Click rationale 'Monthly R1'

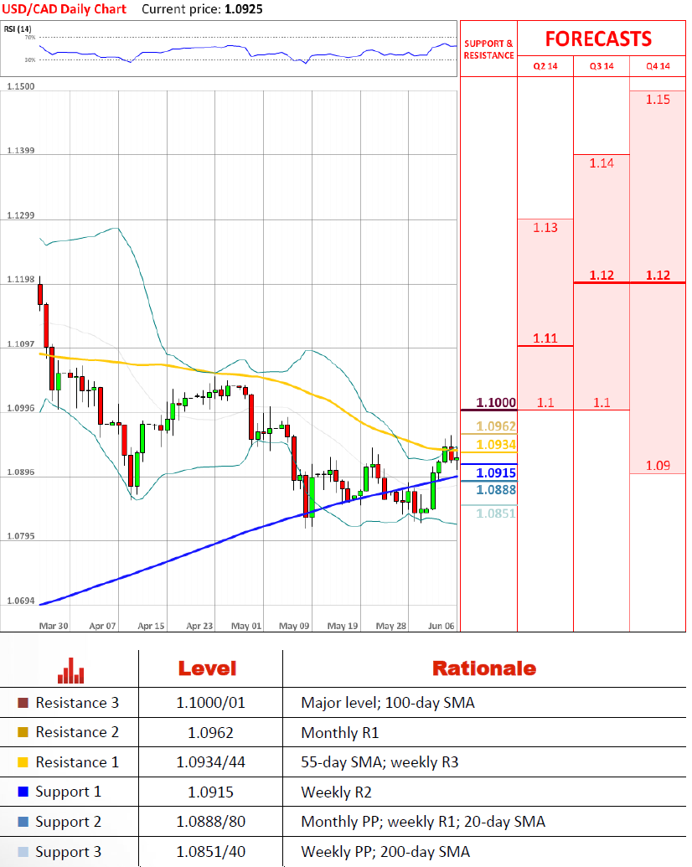coord(339,733)
